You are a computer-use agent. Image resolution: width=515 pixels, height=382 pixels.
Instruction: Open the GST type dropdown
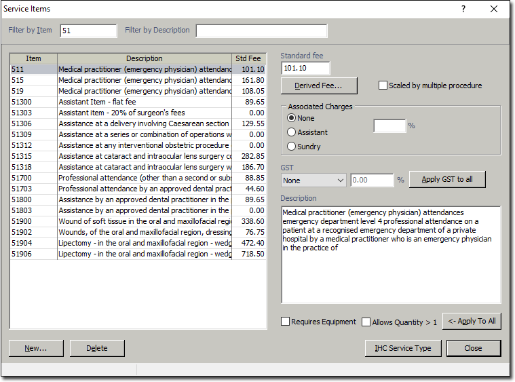[x=313, y=180]
